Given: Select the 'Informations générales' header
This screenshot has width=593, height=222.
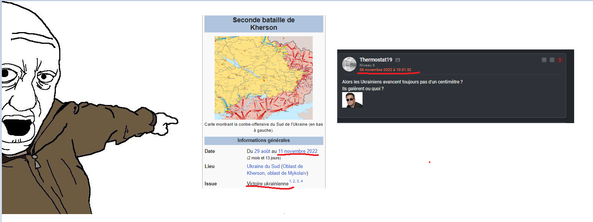Looking at the screenshot, I should [x=264, y=140].
